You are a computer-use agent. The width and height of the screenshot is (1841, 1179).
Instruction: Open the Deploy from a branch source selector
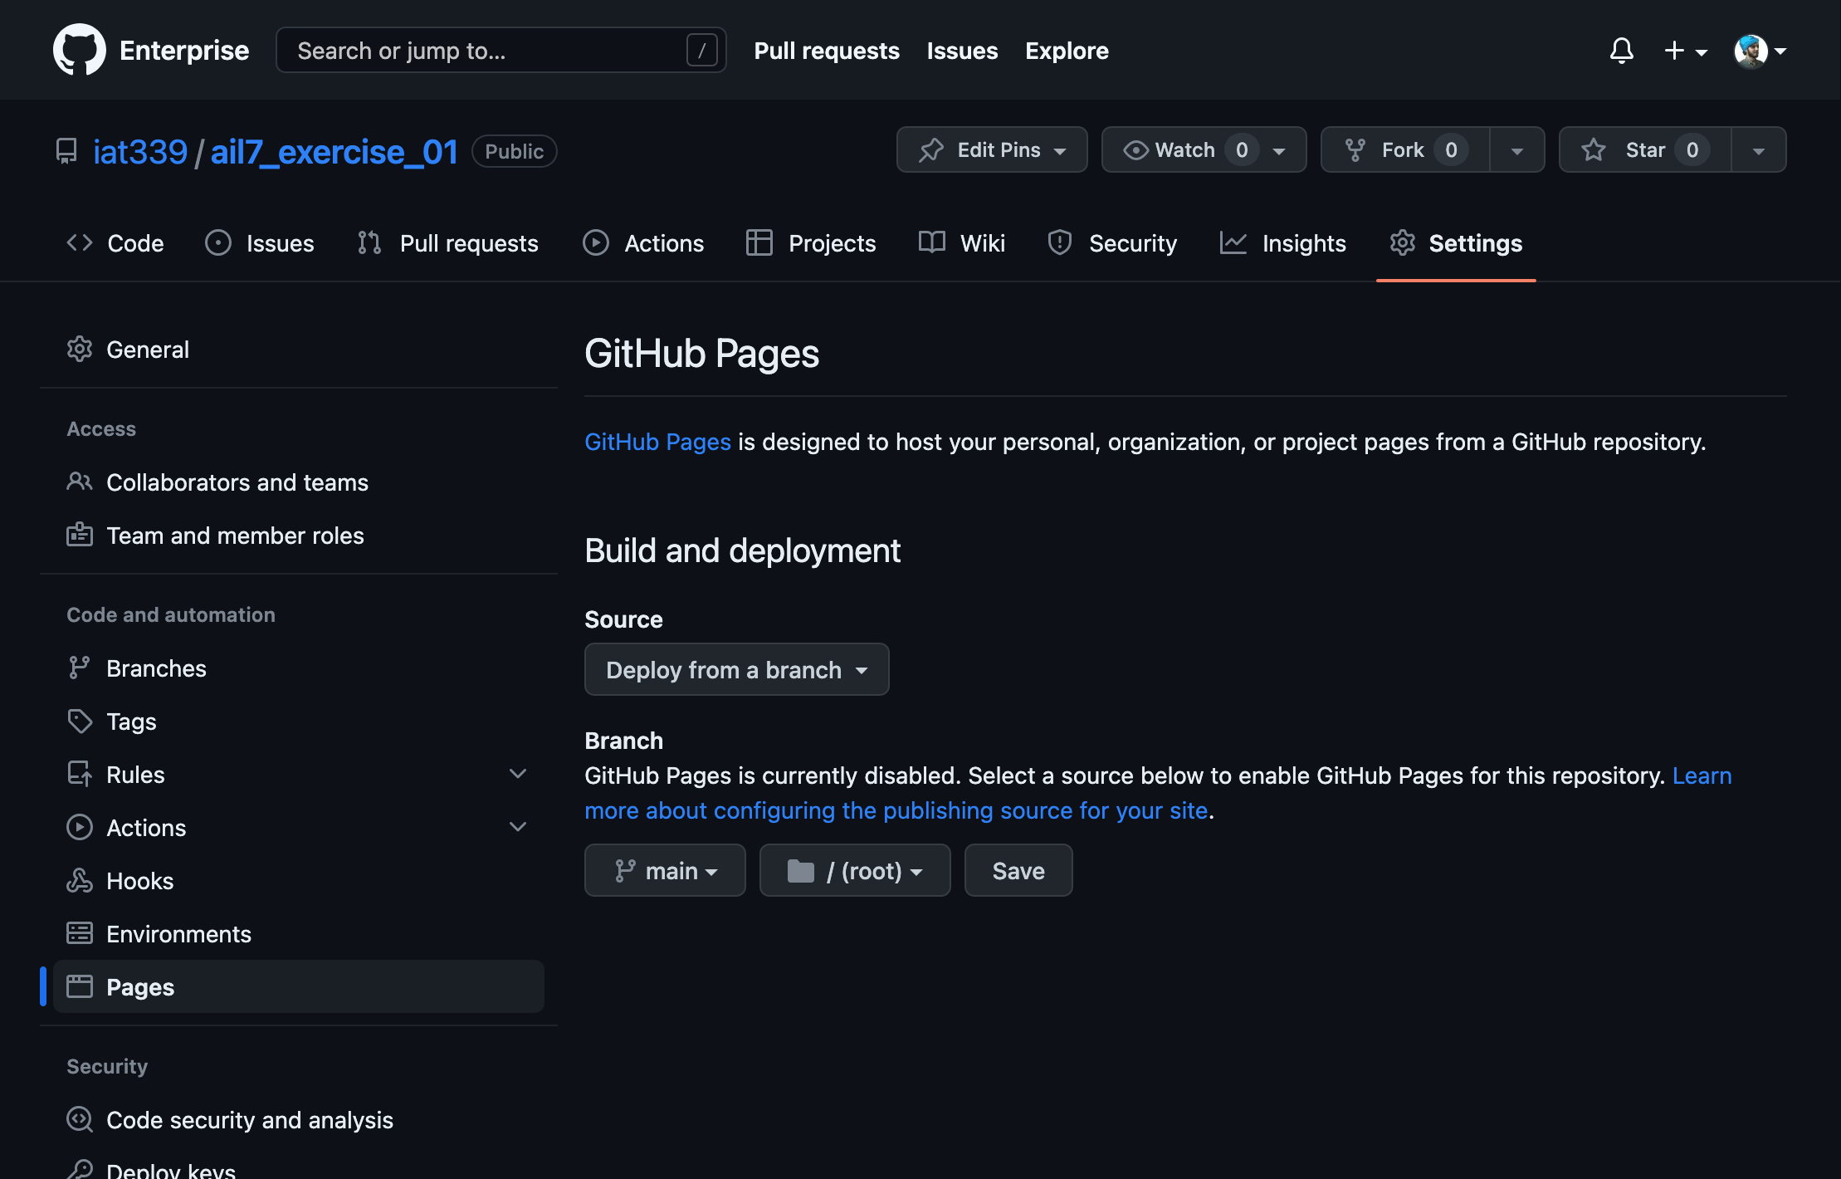point(735,669)
